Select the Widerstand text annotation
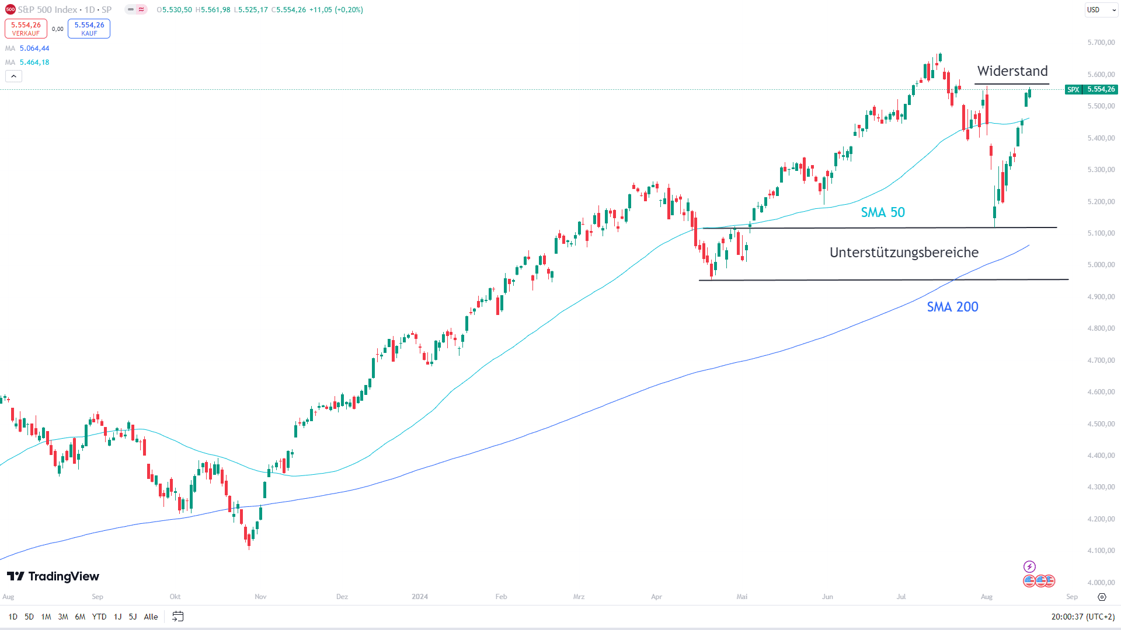This screenshot has width=1121, height=630. [1012, 71]
